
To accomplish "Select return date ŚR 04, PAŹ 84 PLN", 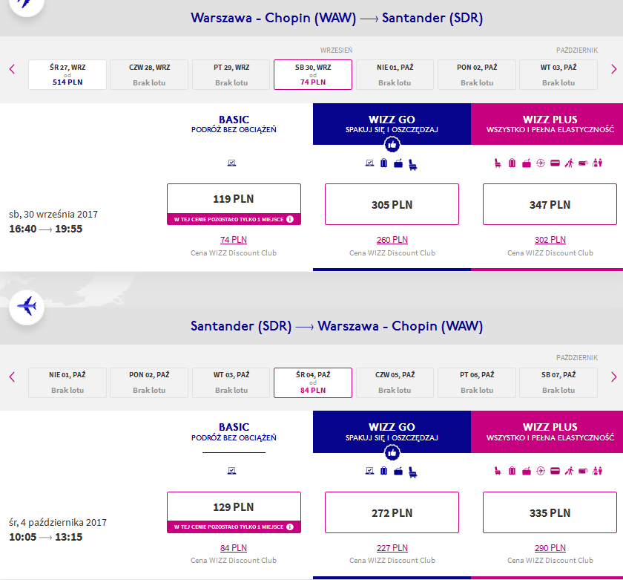I will pos(313,382).
